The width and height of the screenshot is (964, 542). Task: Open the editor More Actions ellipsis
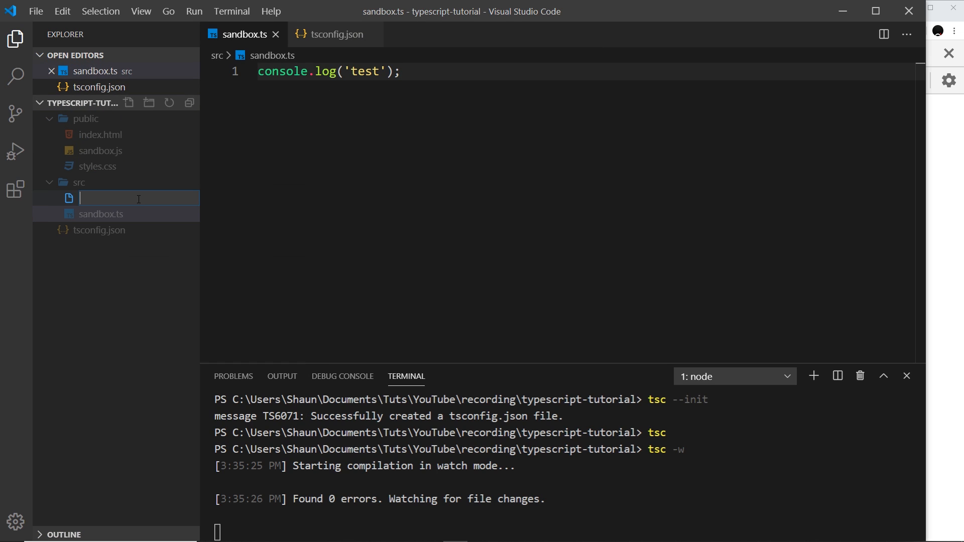(x=907, y=34)
